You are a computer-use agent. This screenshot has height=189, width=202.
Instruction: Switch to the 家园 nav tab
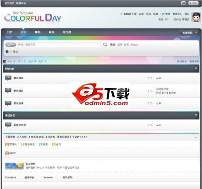[x=51, y=32]
